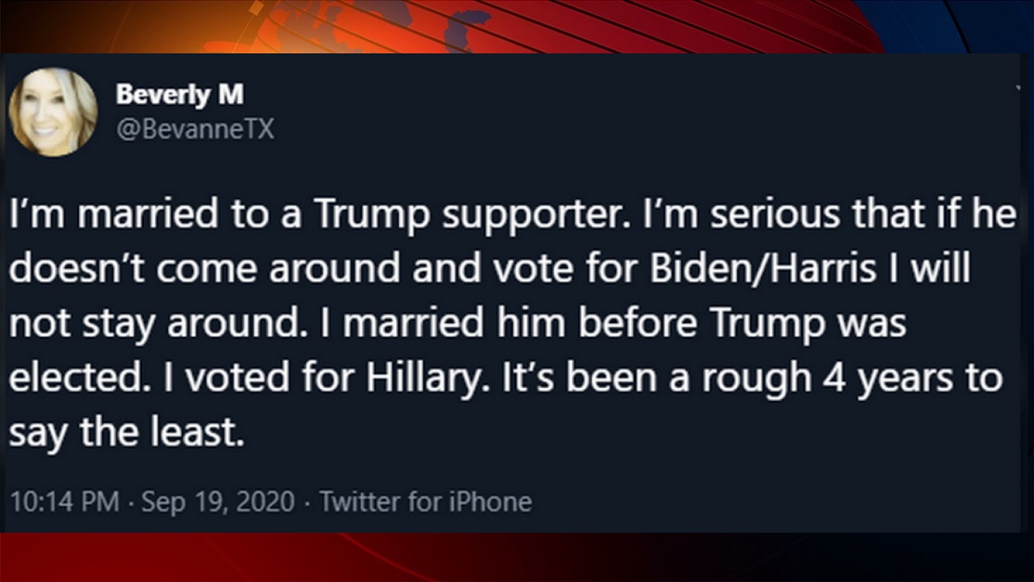The image size is (1034, 582).
Task: Open the "Twitter for iPhone" source link
Action: click(426, 501)
